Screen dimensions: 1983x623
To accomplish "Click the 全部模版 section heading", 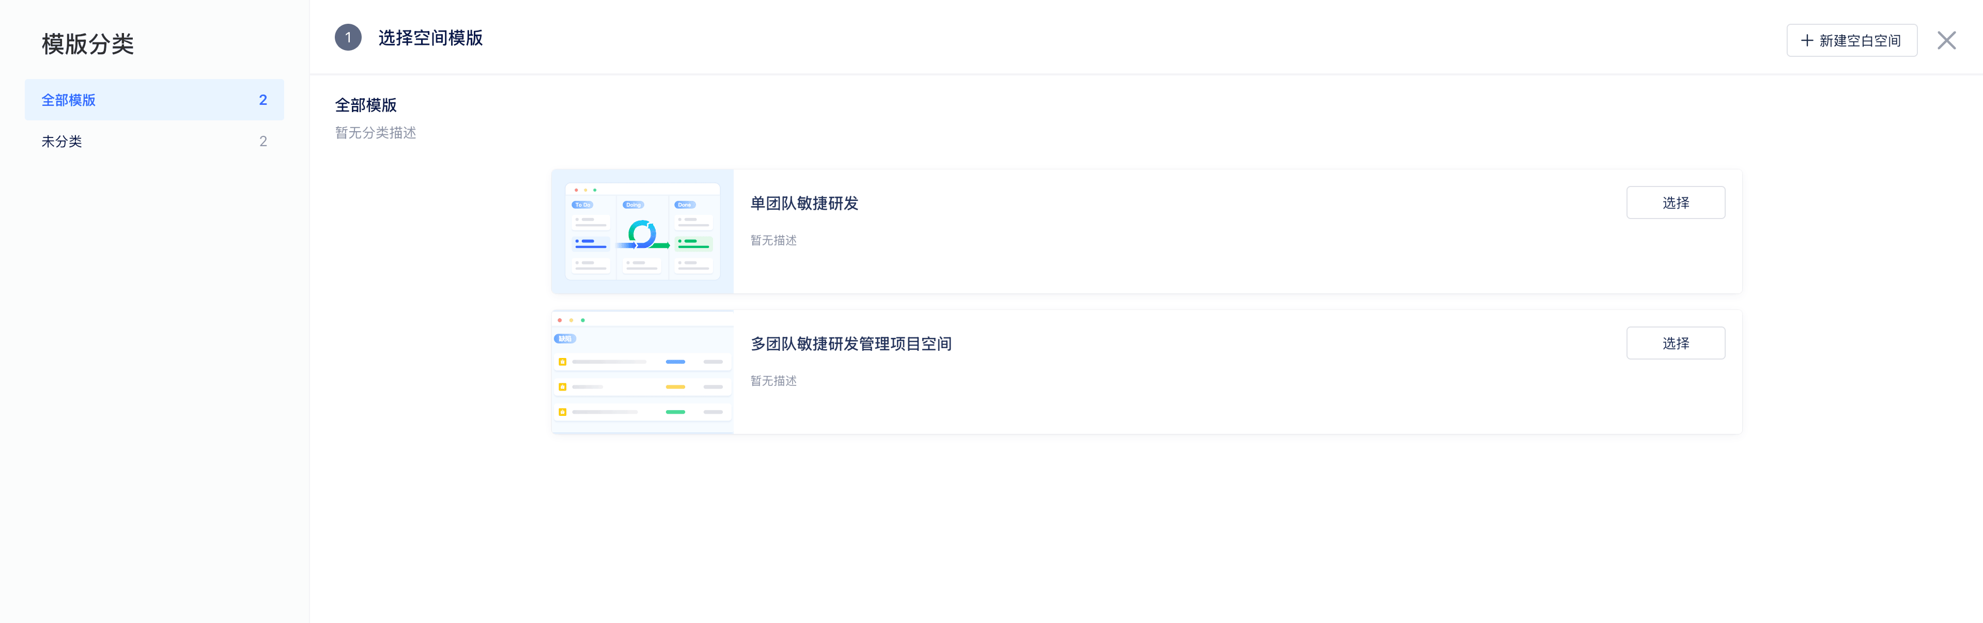I will pos(366,105).
